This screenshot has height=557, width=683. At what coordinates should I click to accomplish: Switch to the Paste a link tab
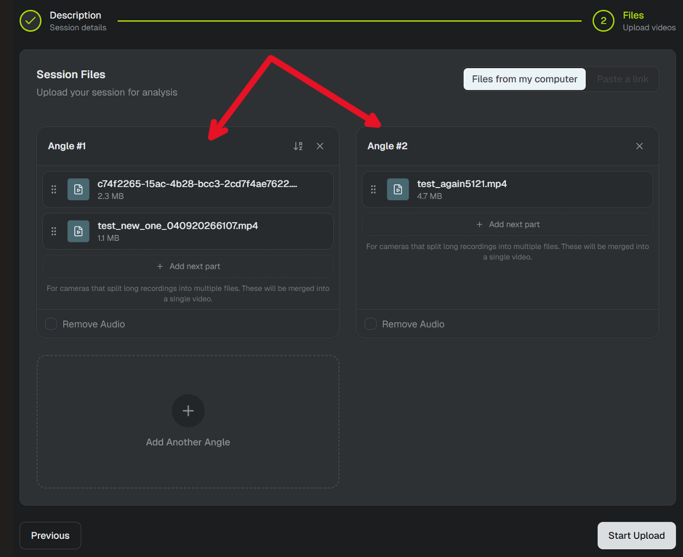point(623,79)
